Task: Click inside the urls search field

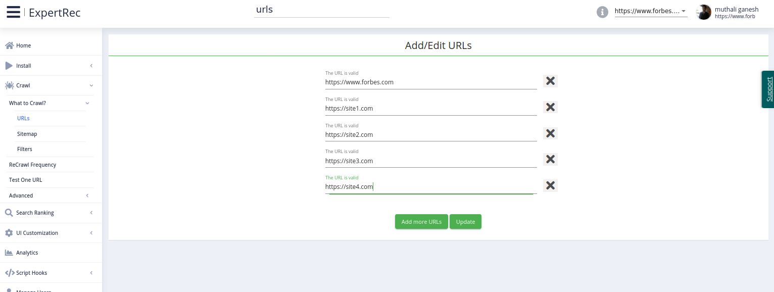Action: [x=322, y=9]
